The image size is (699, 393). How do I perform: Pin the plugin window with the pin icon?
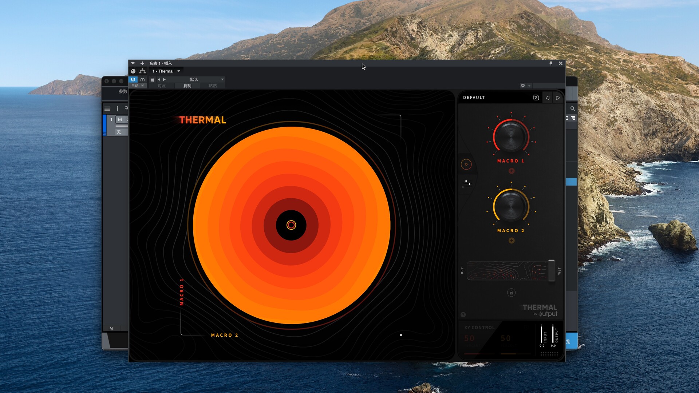551,63
